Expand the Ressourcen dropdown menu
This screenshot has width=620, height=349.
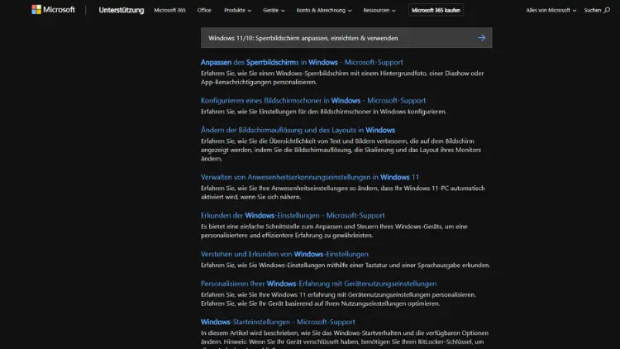(379, 10)
